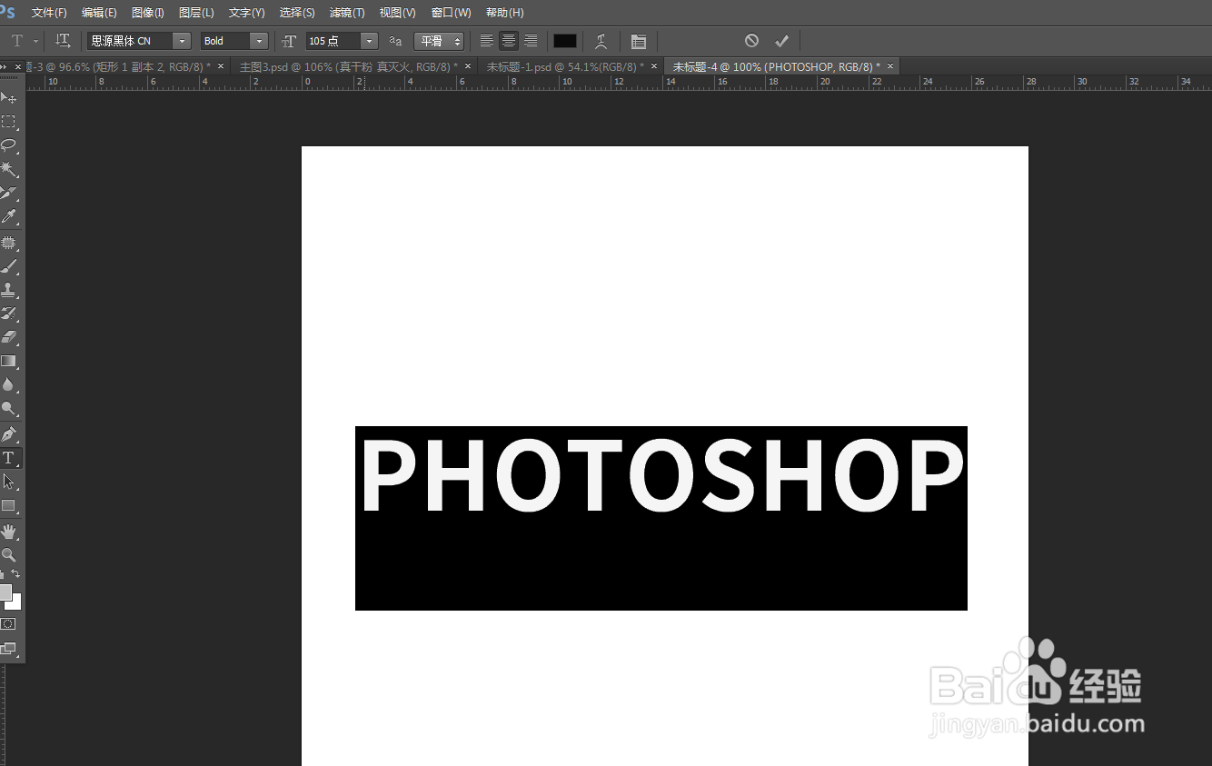Select the Move tool
The width and height of the screenshot is (1212, 766).
[x=9, y=97]
